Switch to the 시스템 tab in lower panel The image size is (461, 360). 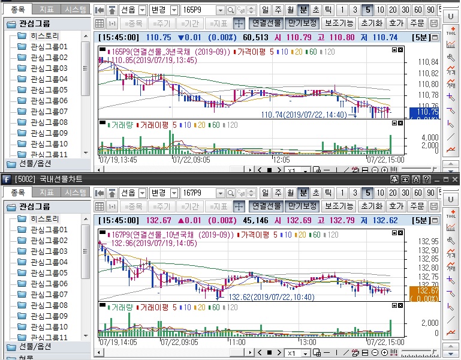tap(76, 193)
